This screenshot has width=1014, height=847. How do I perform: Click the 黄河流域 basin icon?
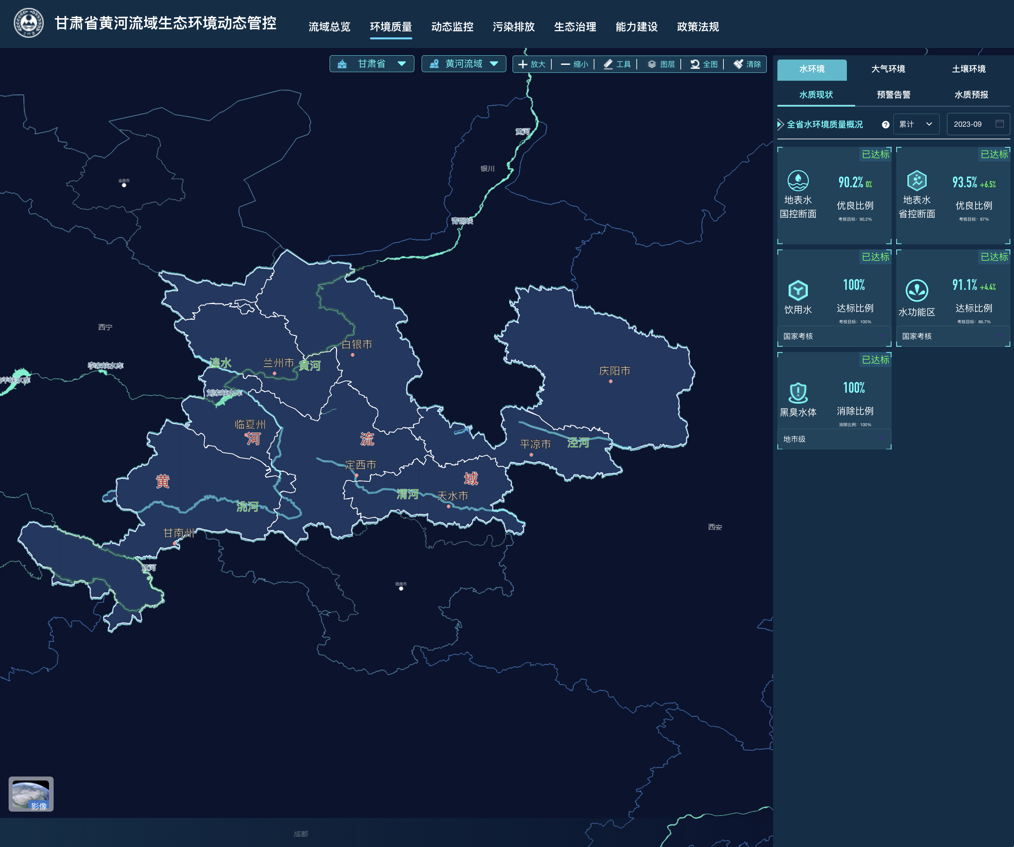tap(434, 64)
